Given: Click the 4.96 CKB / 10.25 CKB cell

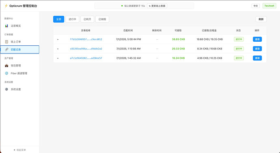Looking at the screenshot, I should click(210, 58).
